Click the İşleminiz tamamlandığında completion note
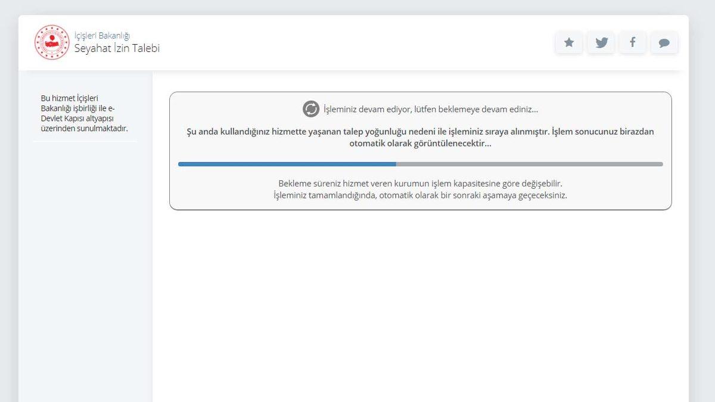 [419, 195]
